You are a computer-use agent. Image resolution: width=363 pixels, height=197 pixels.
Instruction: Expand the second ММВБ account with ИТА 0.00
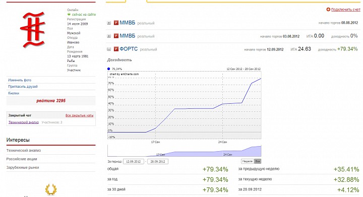109,36
